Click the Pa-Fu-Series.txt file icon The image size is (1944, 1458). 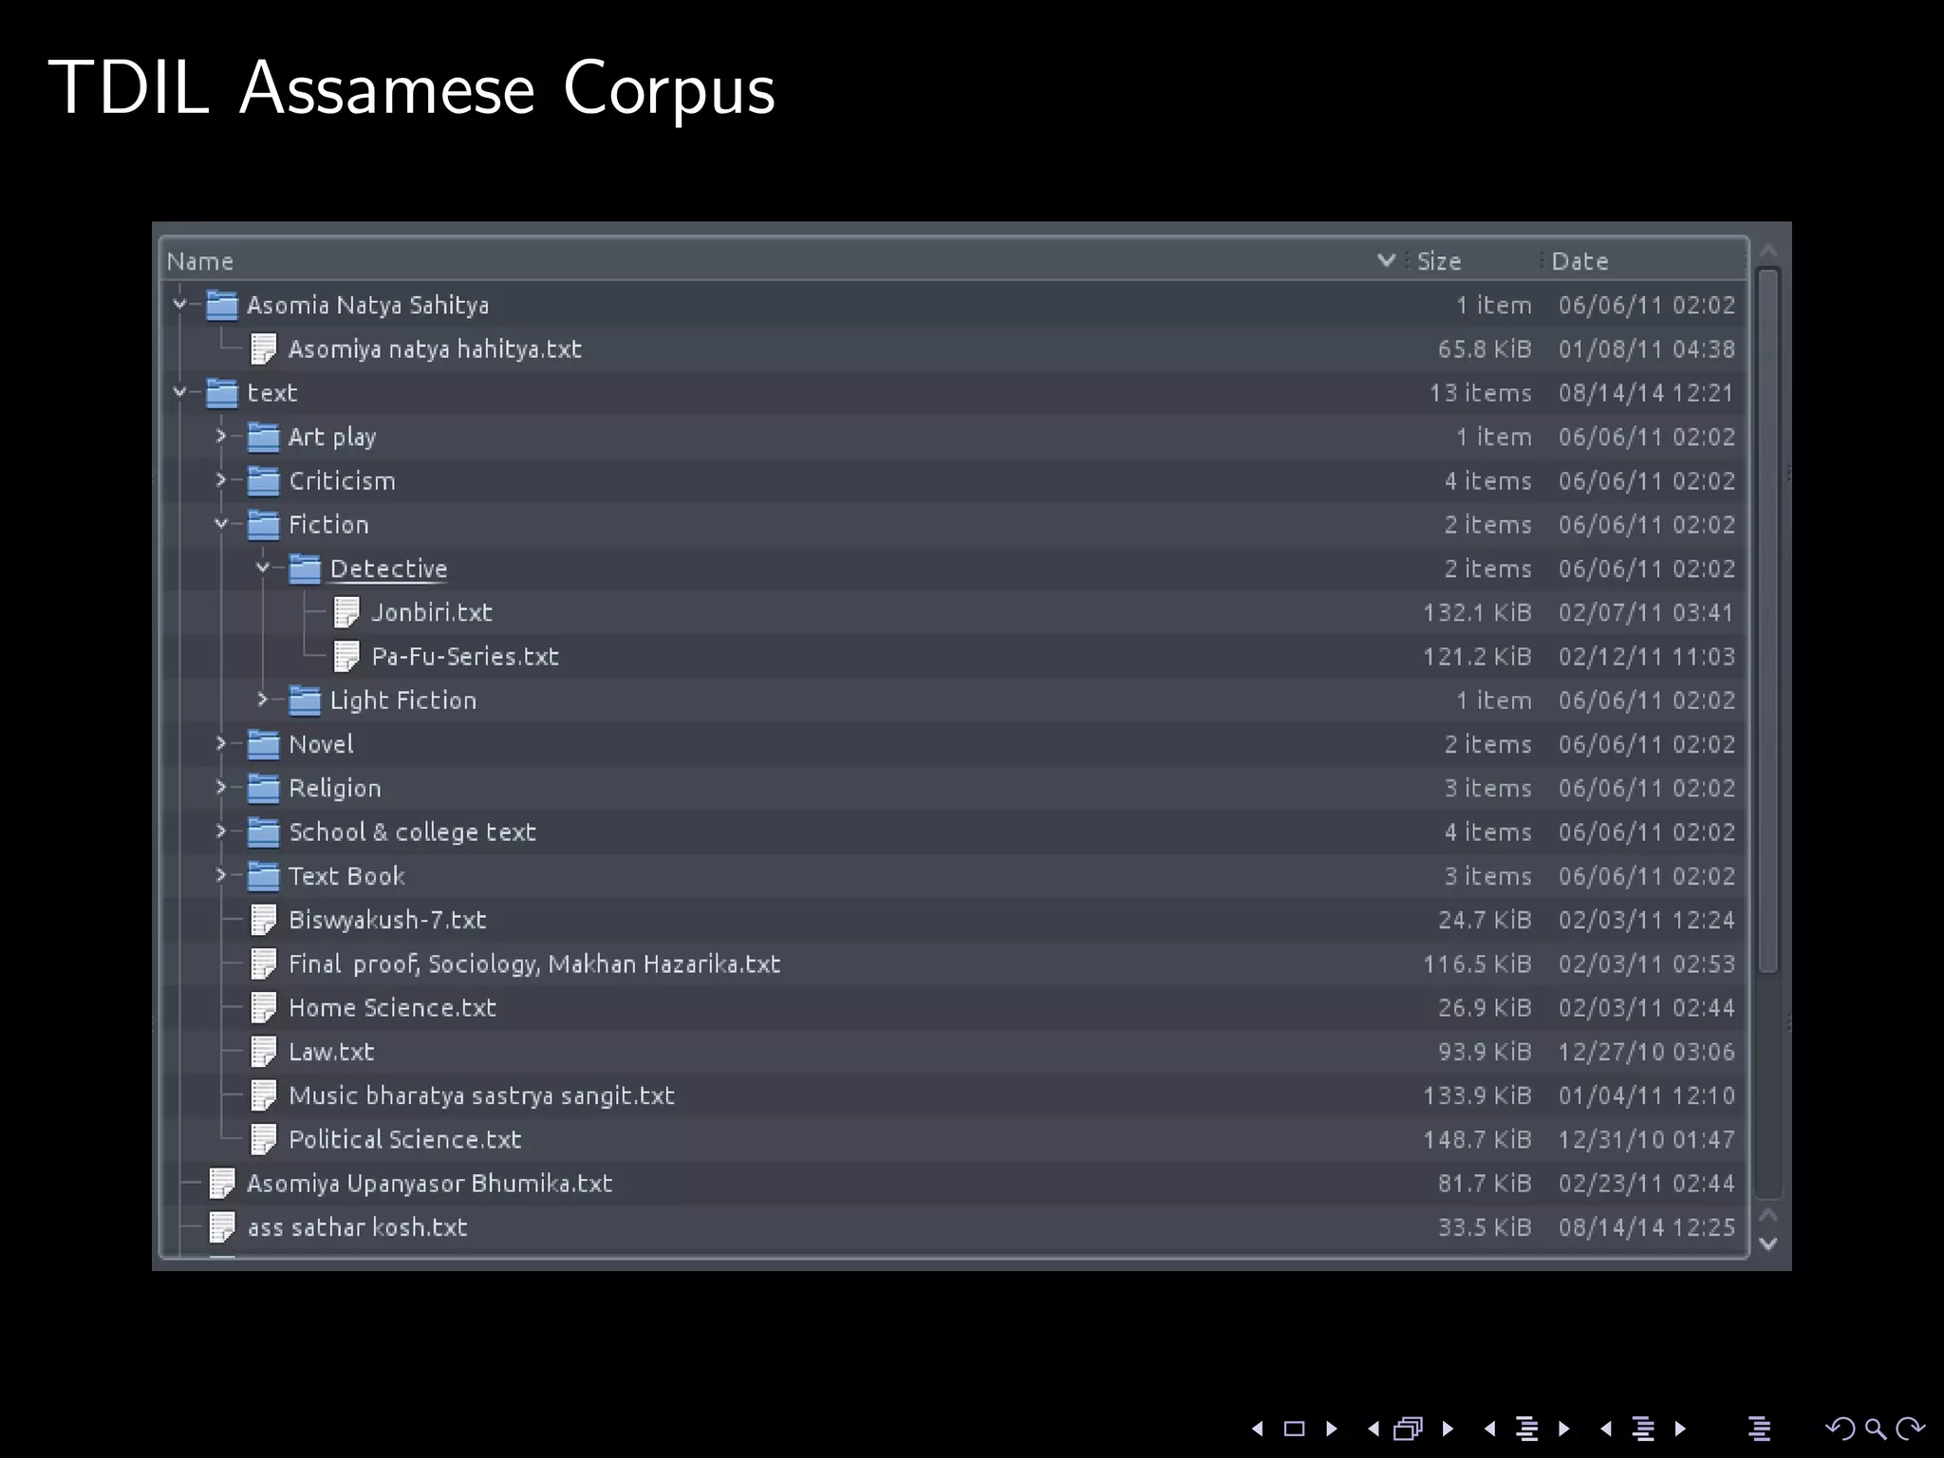click(346, 657)
